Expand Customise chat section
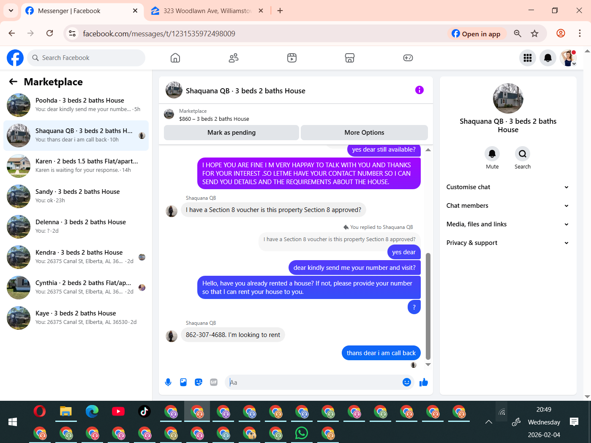This screenshot has width=591, height=443. point(508,187)
